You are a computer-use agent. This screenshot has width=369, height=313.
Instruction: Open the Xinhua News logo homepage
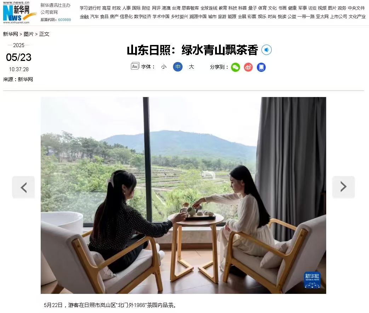(19, 12)
